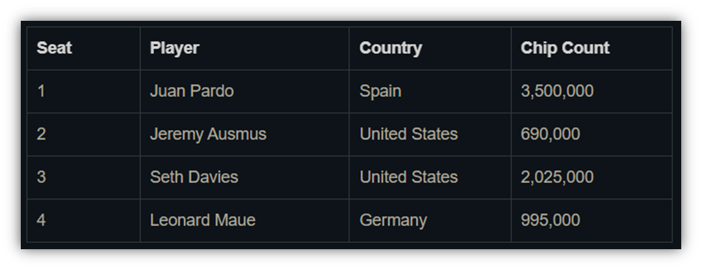The height and width of the screenshot is (270, 702).
Task: Click the 2,025,000 chip count cell
Action: click(591, 178)
